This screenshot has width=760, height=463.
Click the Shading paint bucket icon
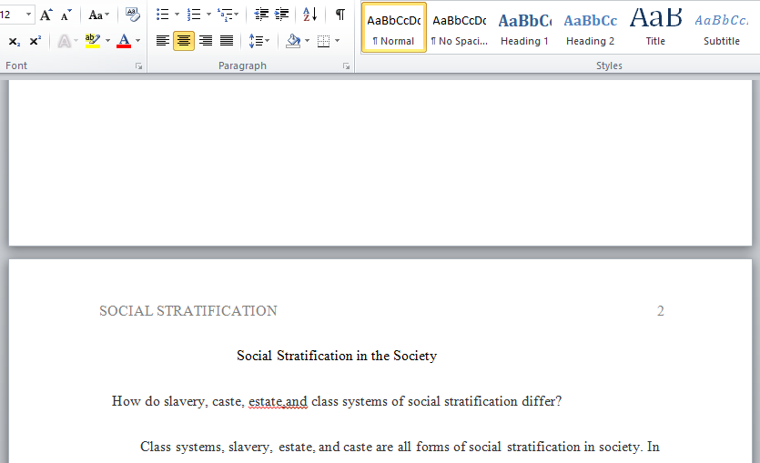pos(293,41)
